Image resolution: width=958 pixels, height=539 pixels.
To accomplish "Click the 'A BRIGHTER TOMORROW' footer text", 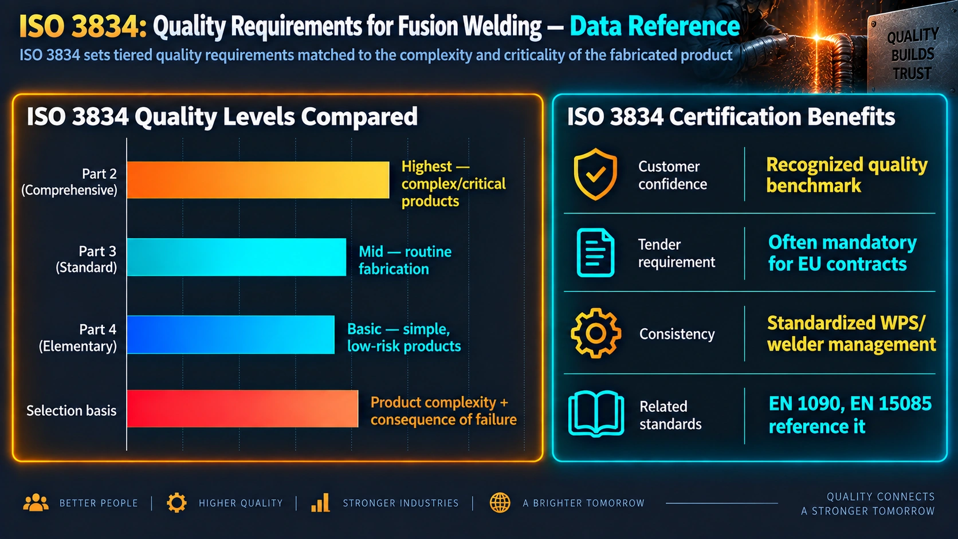I will [x=583, y=503].
